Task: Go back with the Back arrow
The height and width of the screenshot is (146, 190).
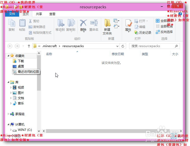Action: pos(10,46)
